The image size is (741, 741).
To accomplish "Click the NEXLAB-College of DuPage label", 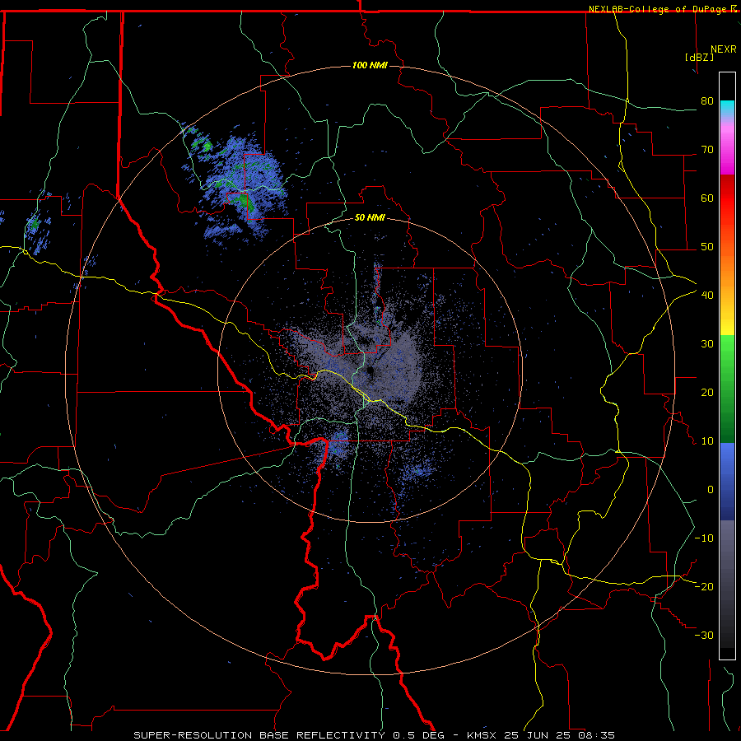I will coord(663,9).
